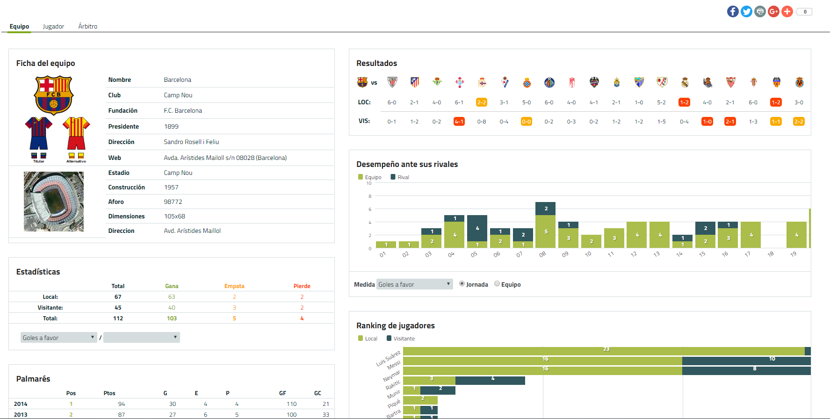This screenshot has height=419, width=830.
Task: Select the Jornada radio button
Action: [462, 284]
